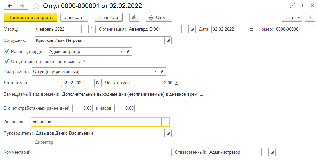
Task: Click the Директор position link
Action: tap(44, 142)
